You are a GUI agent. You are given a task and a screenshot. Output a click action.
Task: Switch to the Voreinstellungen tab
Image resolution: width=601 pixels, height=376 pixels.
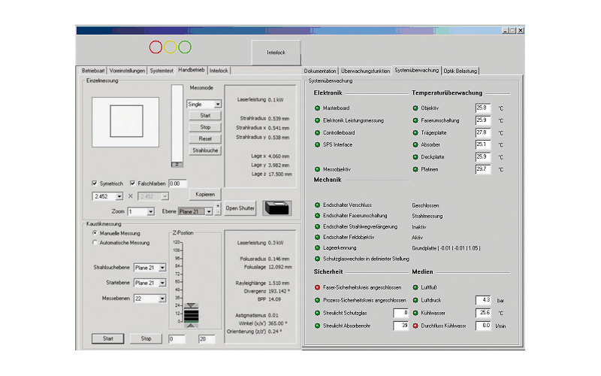tap(127, 71)
